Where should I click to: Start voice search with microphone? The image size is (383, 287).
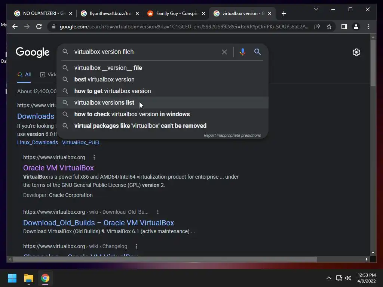pyautogui.click(x=242, y=52)
